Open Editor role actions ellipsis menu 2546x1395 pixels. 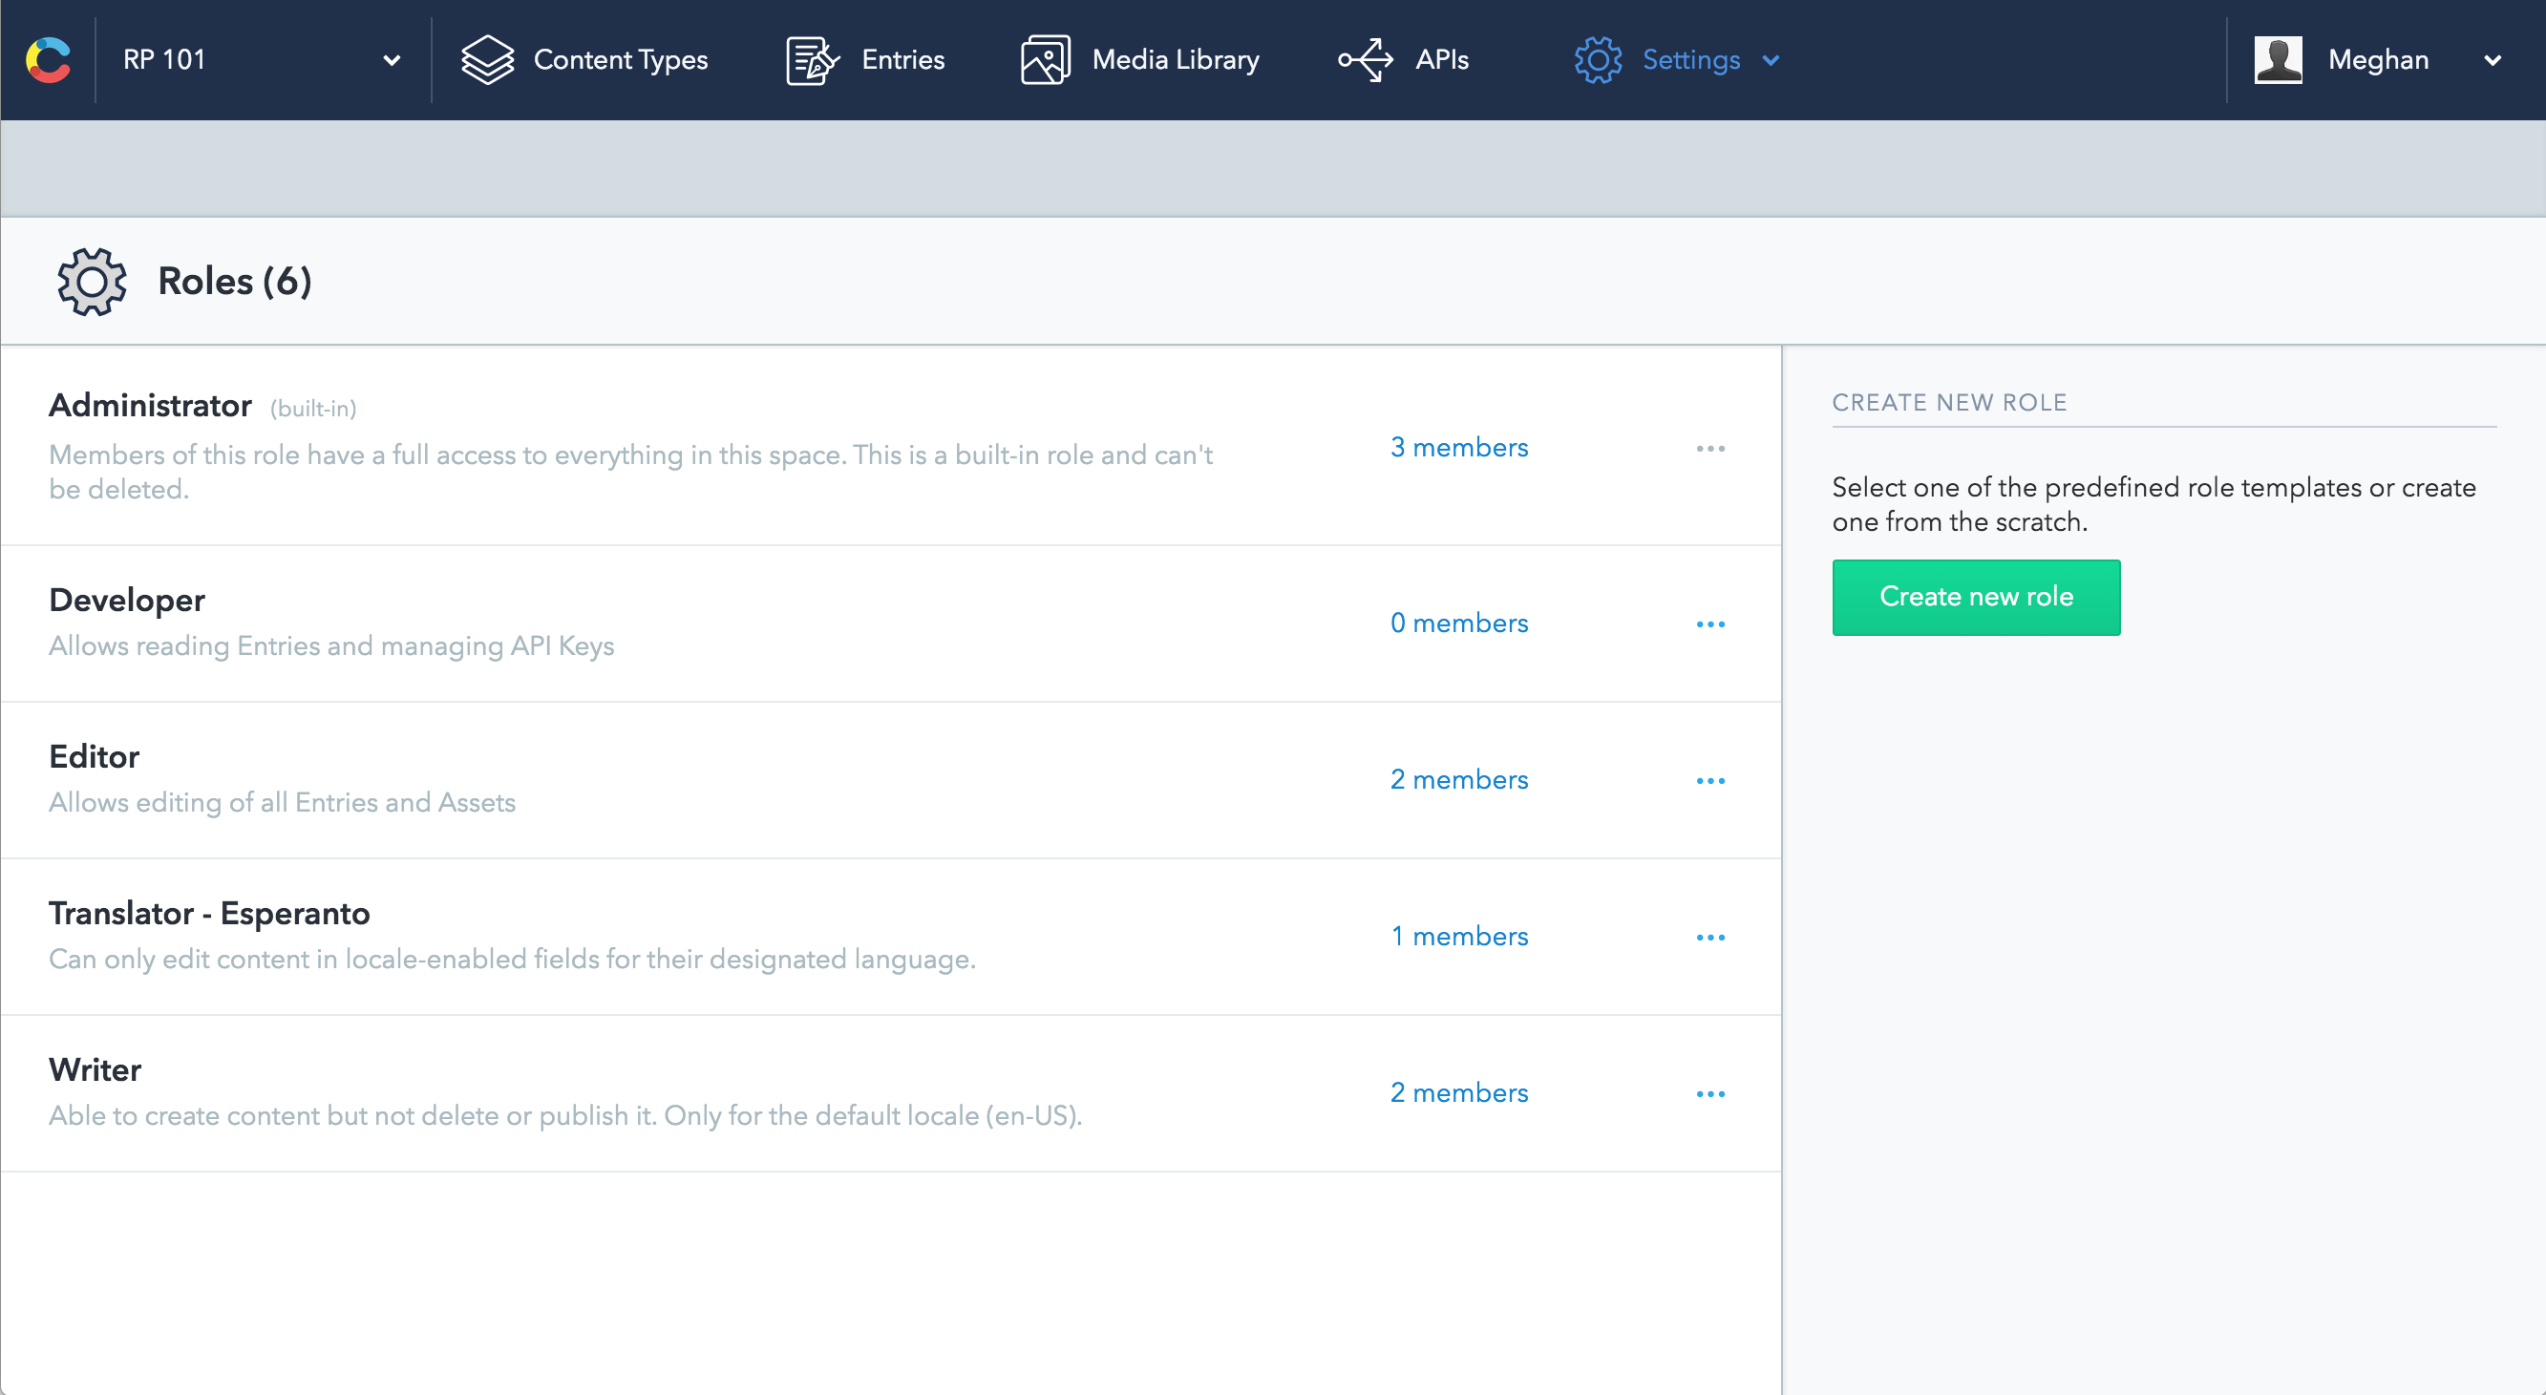[x=1709, y=780]
